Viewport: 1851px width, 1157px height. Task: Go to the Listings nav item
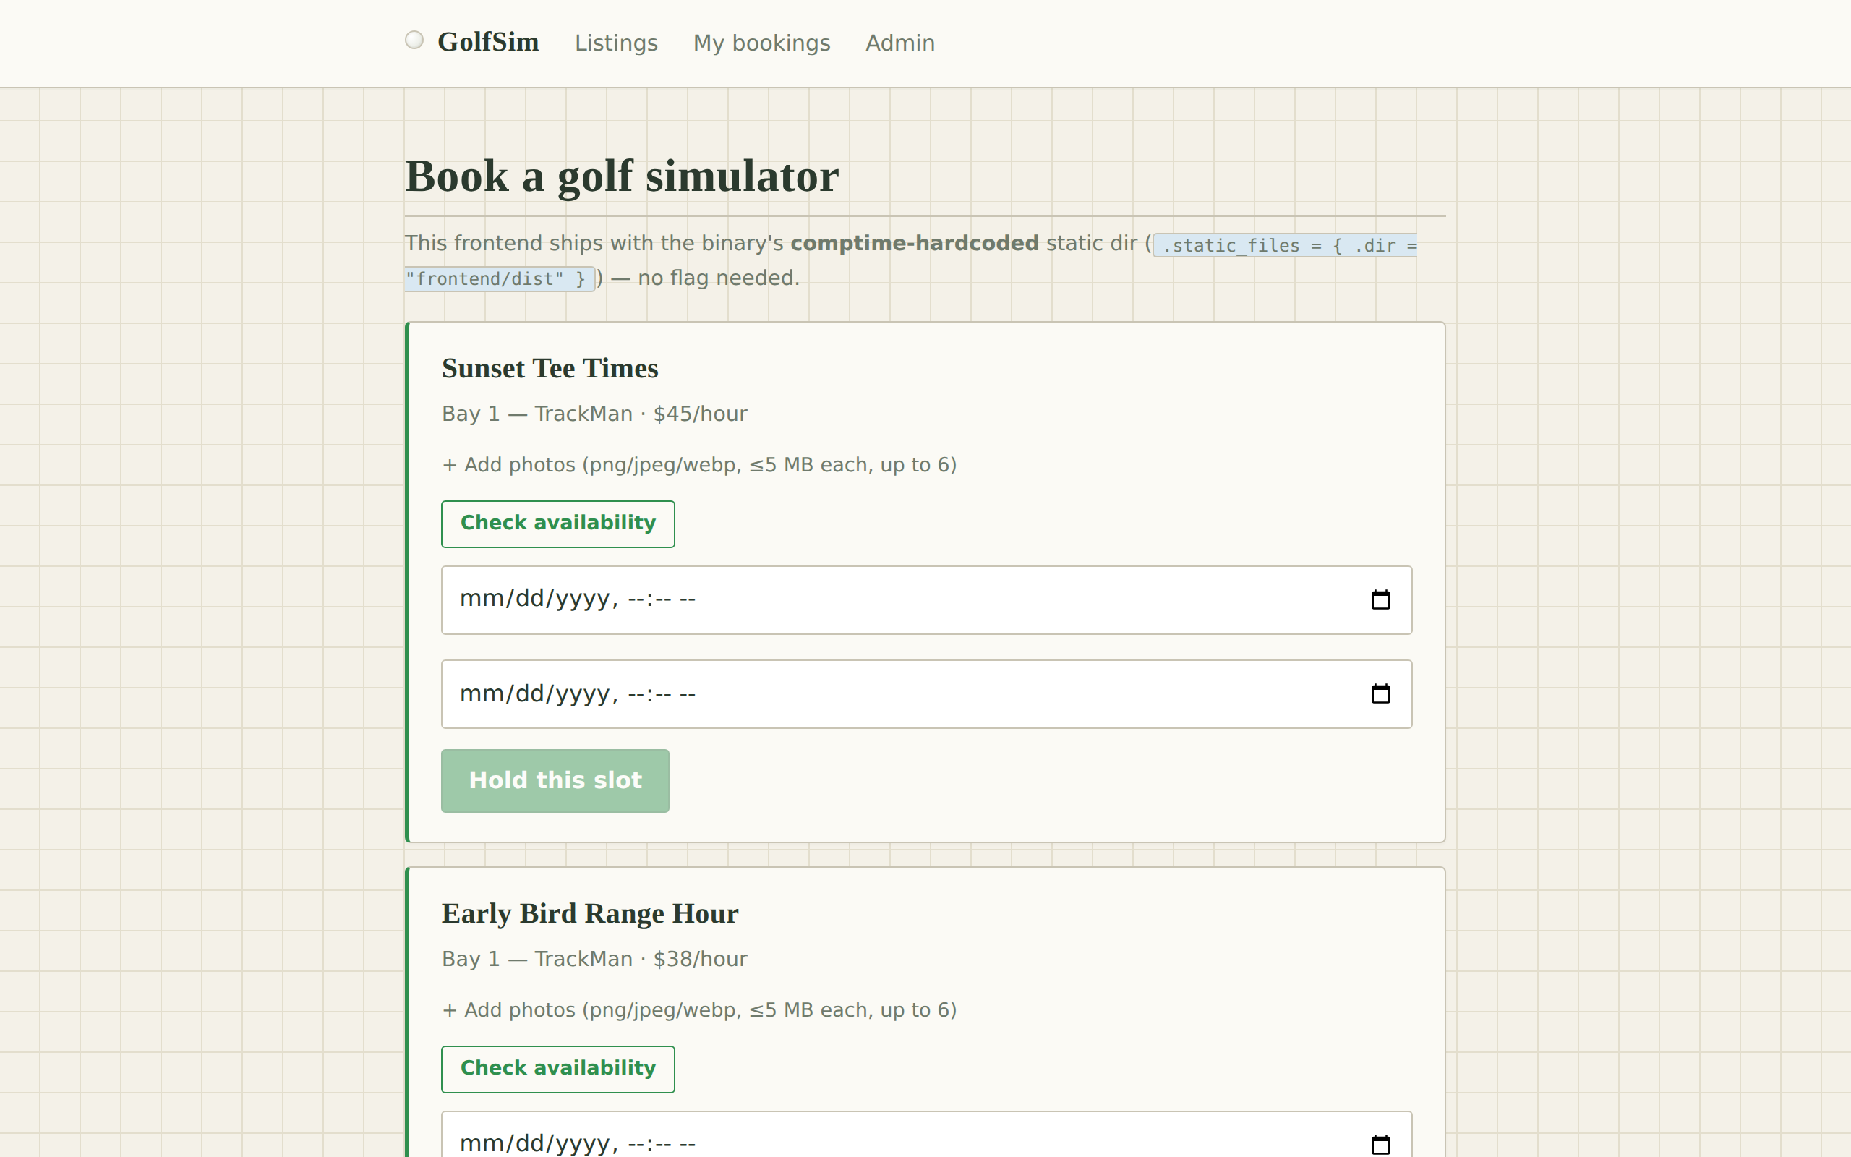pyautogui.click(x=616, y=43)
